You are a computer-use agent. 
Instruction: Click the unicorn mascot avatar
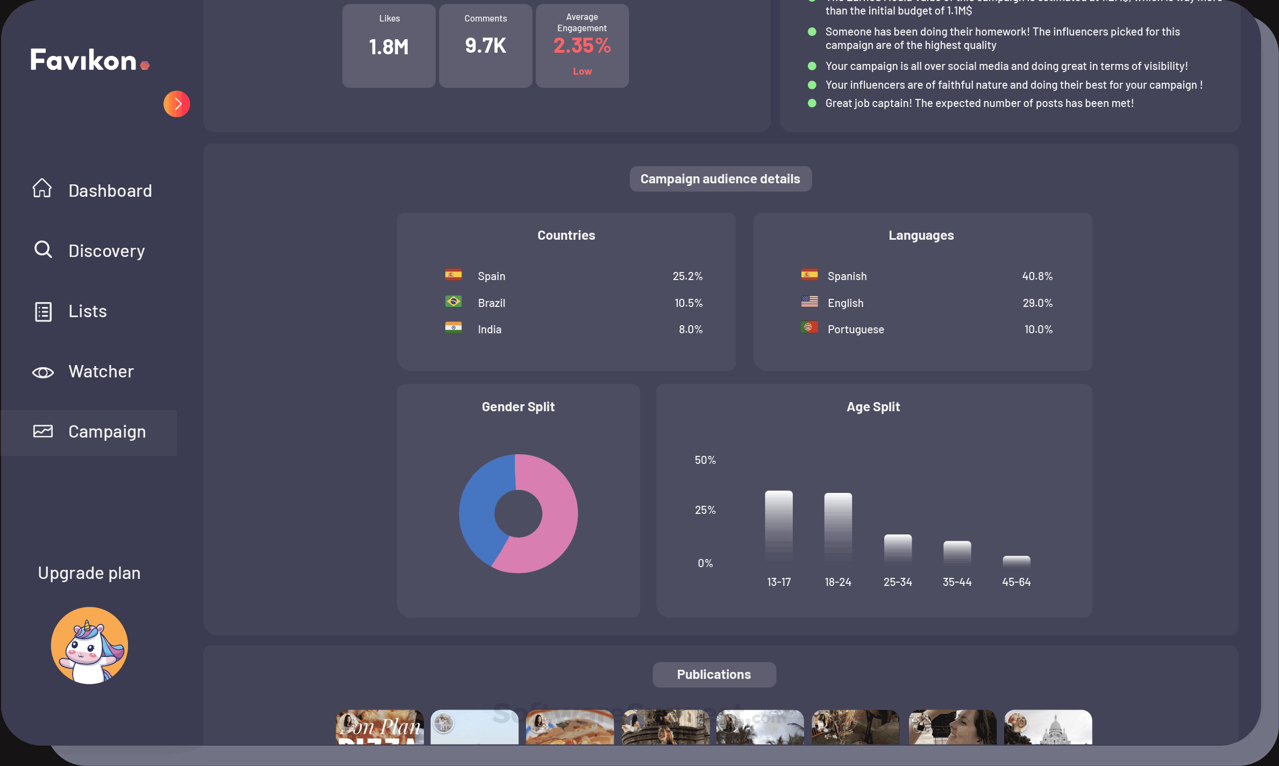click(x=89, y=645)
